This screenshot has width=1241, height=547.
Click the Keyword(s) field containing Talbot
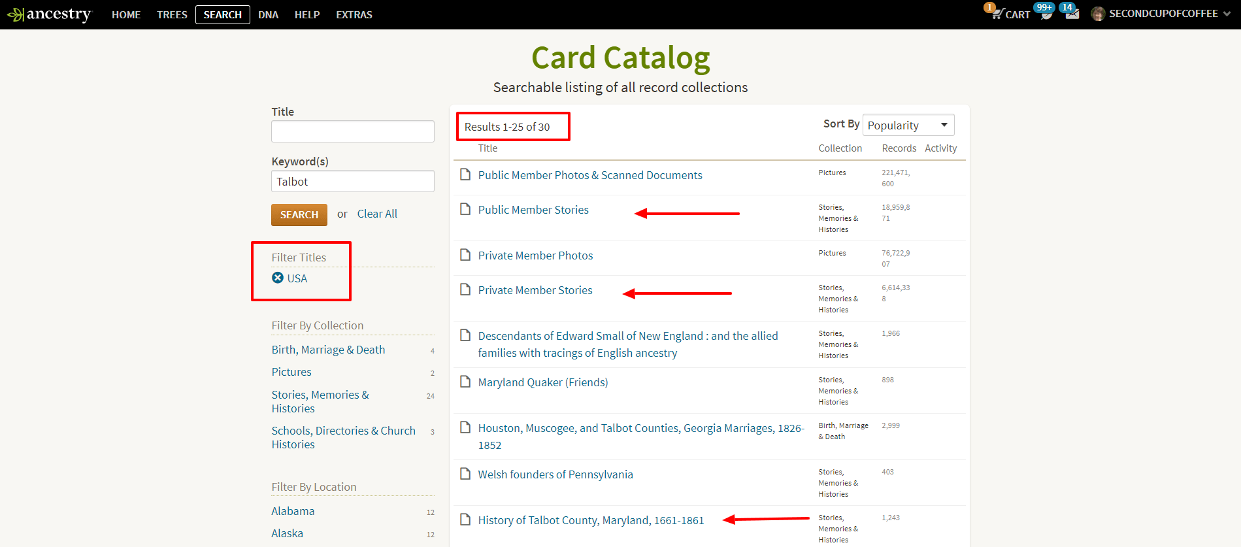[353, 181]
